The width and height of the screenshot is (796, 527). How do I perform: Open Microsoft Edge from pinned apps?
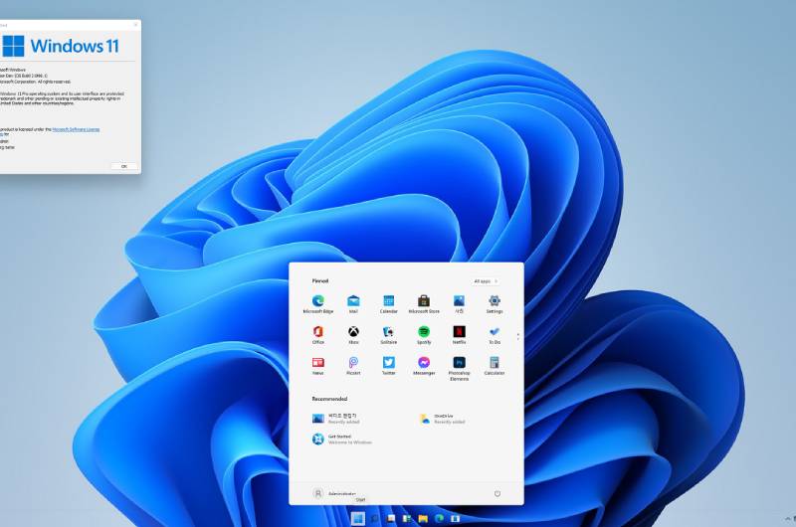point(317,304)
